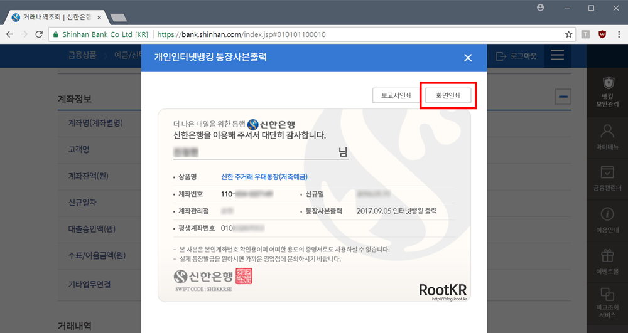Click the Chrome profile avatar icon

[x=541, y=8]
